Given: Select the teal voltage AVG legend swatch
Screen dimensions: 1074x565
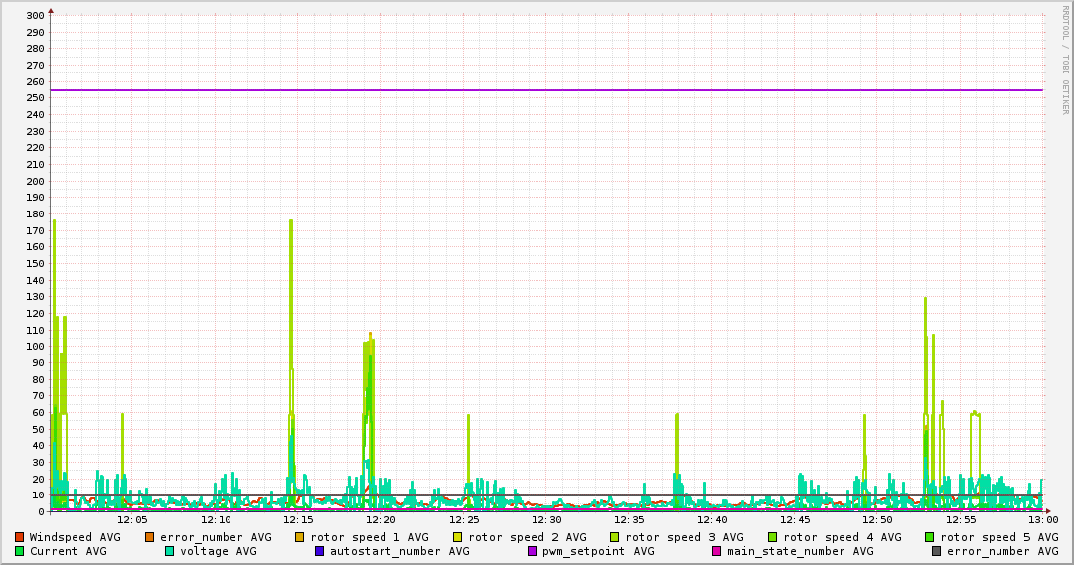Looking at the screenshot, I should point(169,551).
